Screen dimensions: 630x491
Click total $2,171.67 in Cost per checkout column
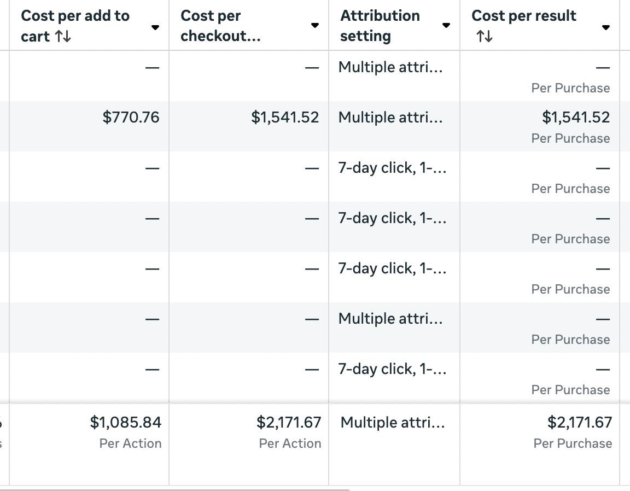click(x=289, y=422)
